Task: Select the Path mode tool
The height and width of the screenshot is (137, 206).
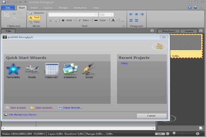Action: 34,22
